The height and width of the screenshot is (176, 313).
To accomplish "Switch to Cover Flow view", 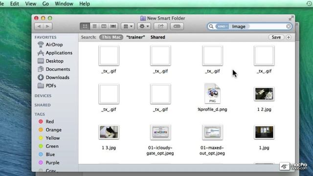I will [x=113, y=26].
